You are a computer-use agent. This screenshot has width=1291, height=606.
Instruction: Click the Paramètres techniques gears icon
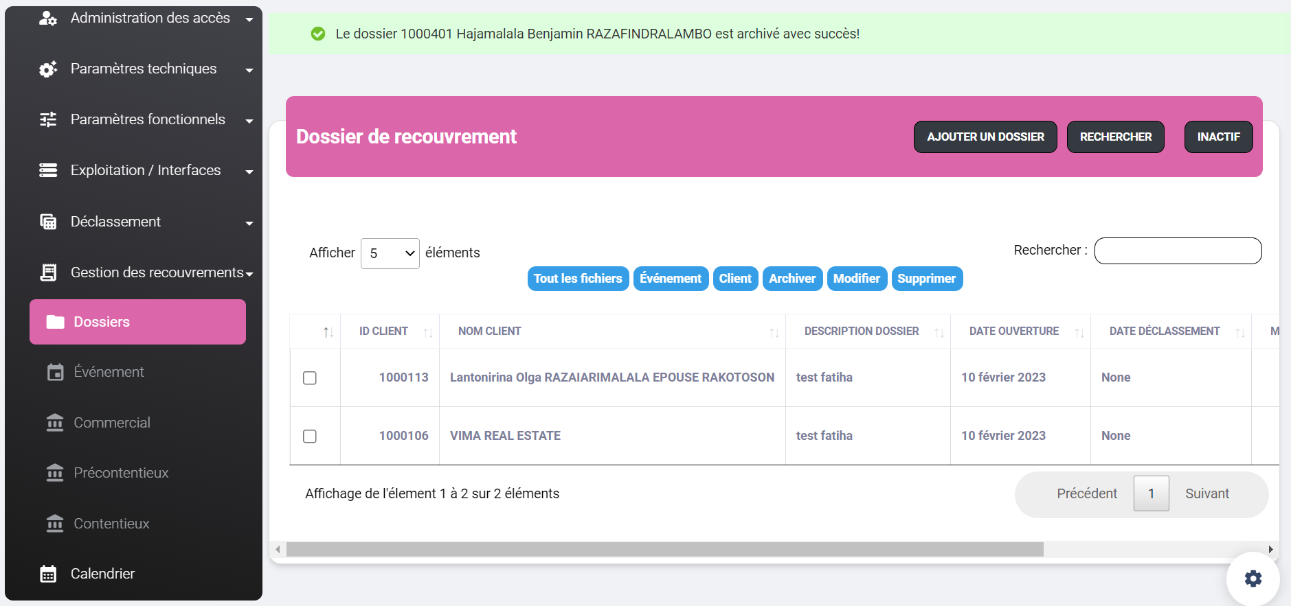tap(47, 69)
